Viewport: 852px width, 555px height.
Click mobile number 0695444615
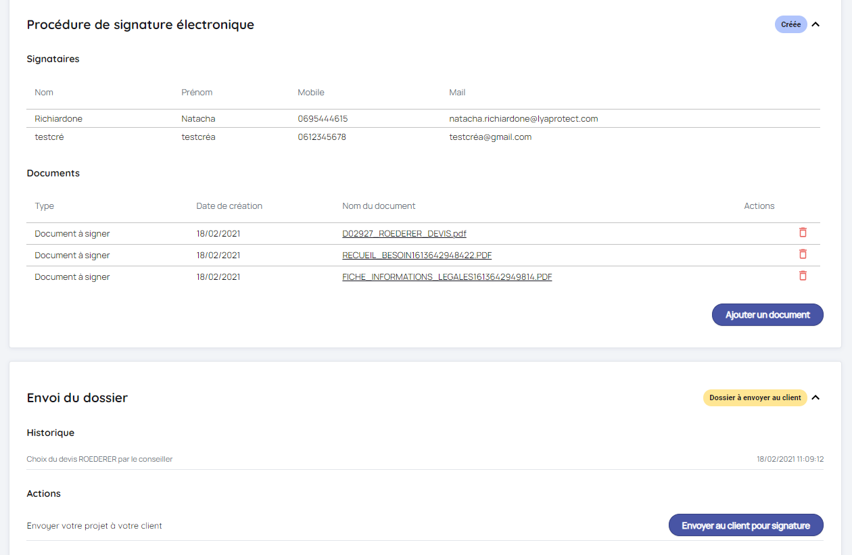click(323, 119)
